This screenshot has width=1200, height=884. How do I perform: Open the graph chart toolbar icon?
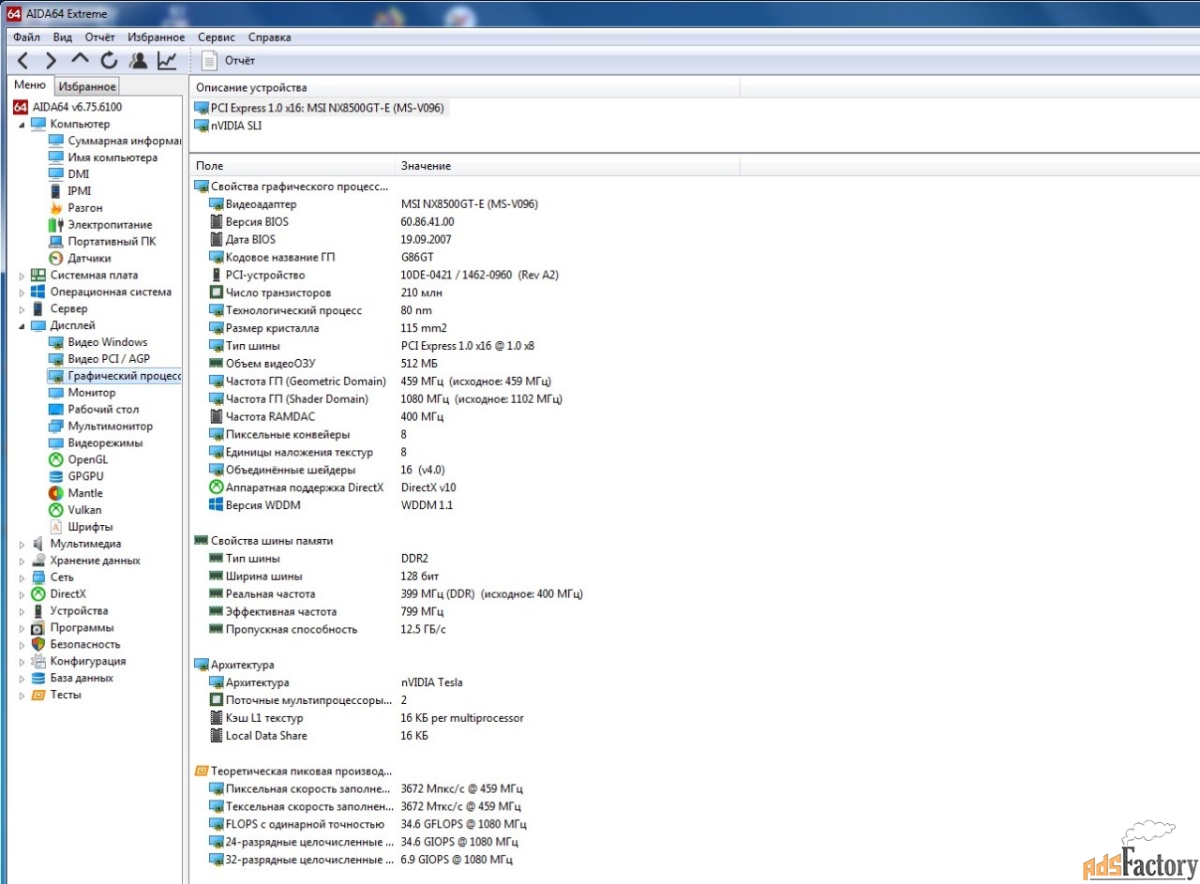(x=167, y=61)
